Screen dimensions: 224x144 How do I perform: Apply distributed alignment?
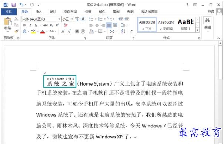[115, 25]
